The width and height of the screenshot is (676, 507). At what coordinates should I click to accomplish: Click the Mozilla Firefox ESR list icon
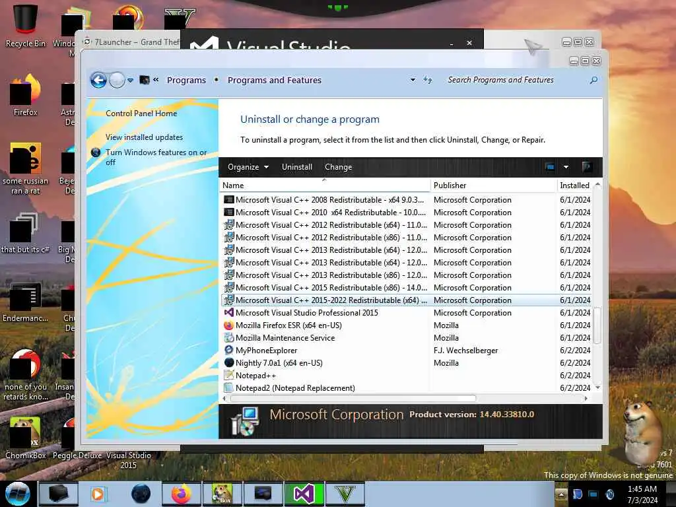(x=229, y=325)
